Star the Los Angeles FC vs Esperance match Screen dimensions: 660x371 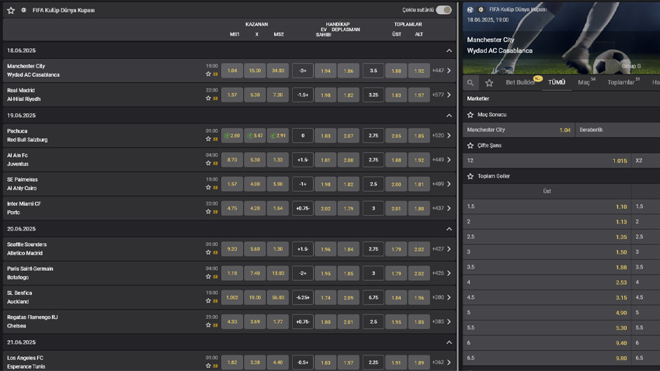(x=208, y=366)
